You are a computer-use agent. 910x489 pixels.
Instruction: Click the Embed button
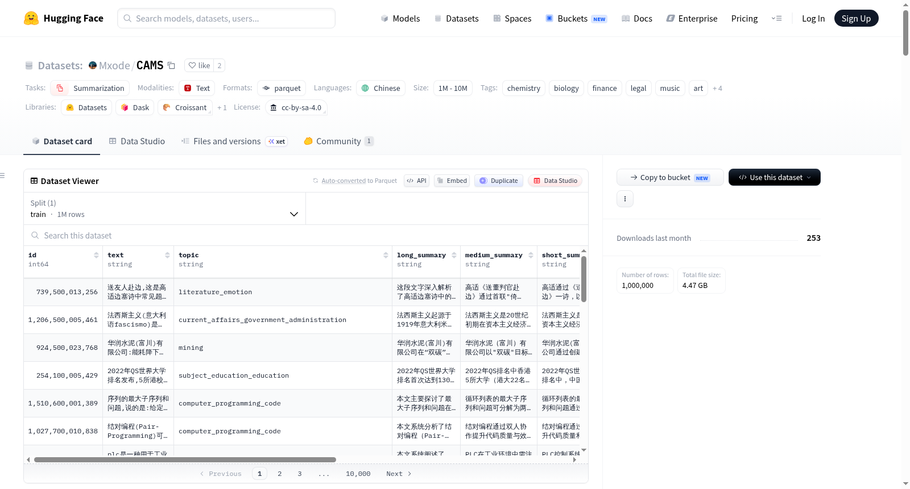[x=452, y=181]
